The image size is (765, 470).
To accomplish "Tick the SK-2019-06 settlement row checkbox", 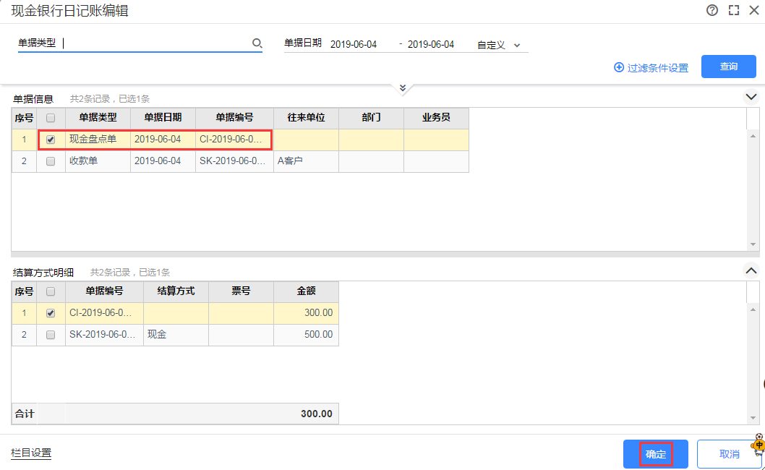I will click(51, 335).
